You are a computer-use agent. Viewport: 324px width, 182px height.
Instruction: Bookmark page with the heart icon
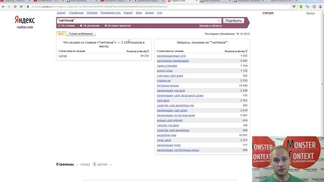click(294, 7)
